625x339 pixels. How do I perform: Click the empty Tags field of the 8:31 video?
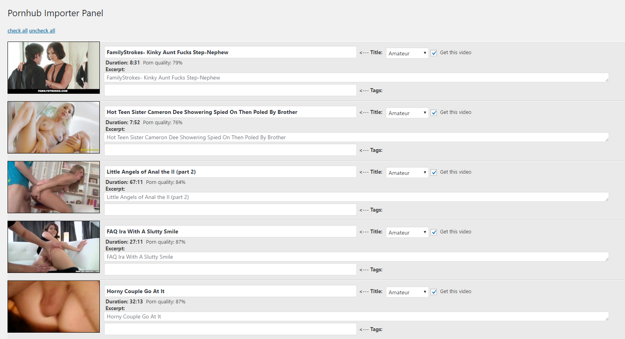pos(230,90)
